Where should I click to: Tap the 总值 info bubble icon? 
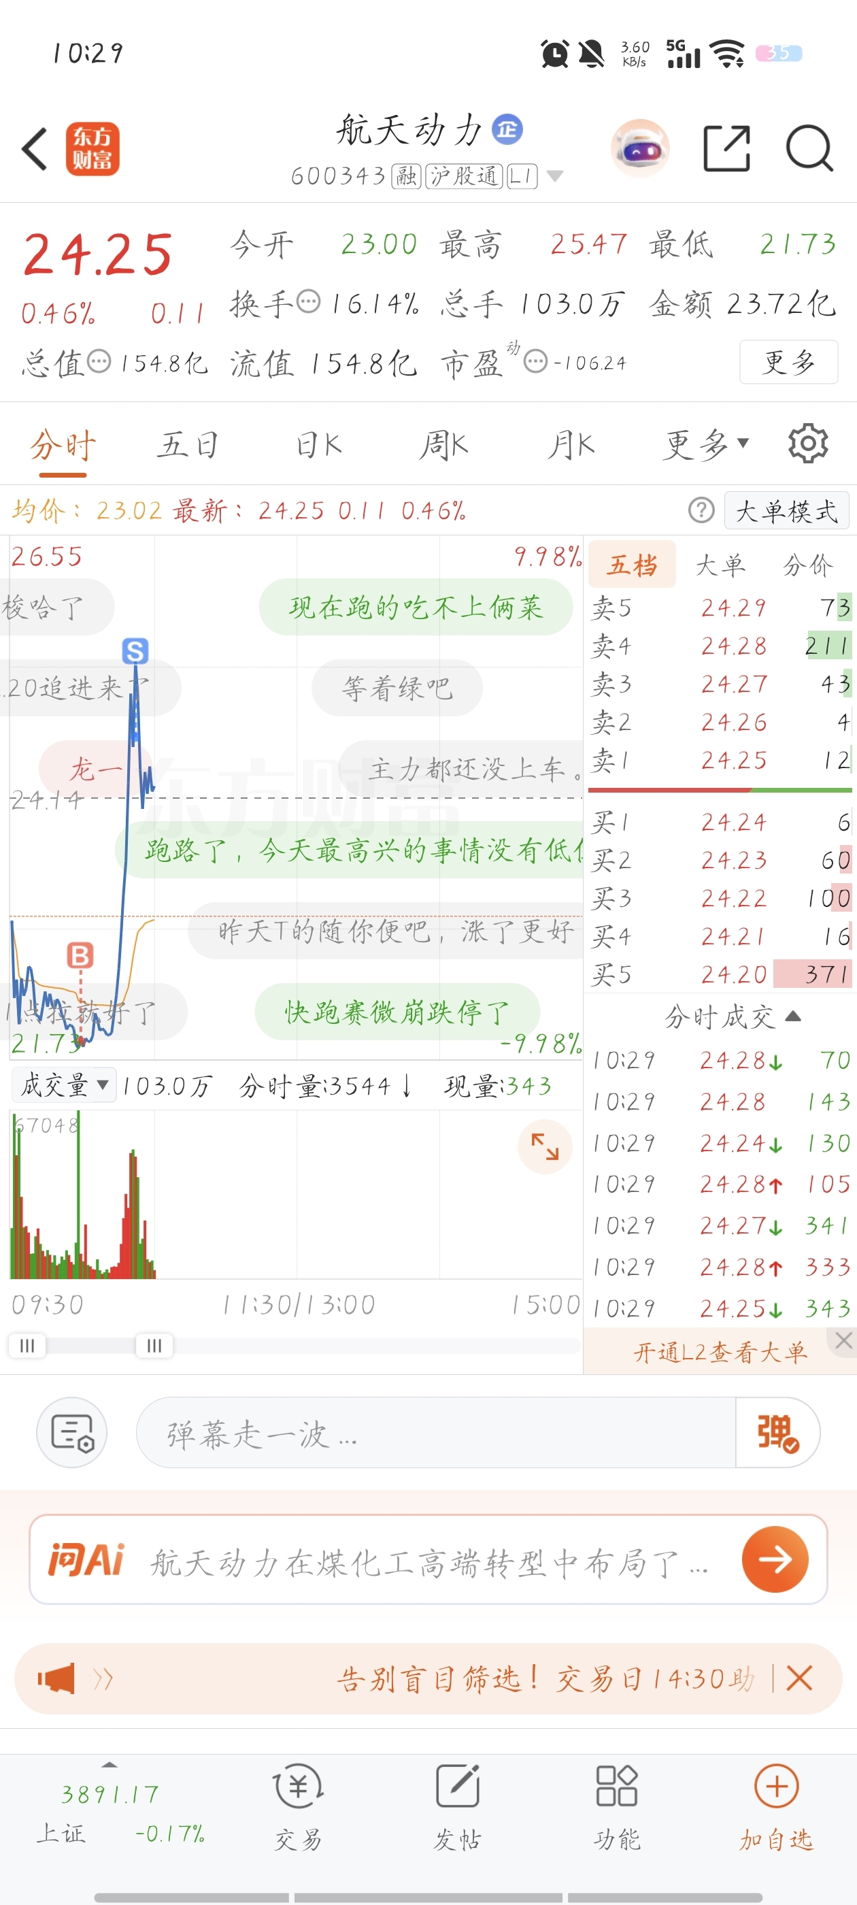99,362
